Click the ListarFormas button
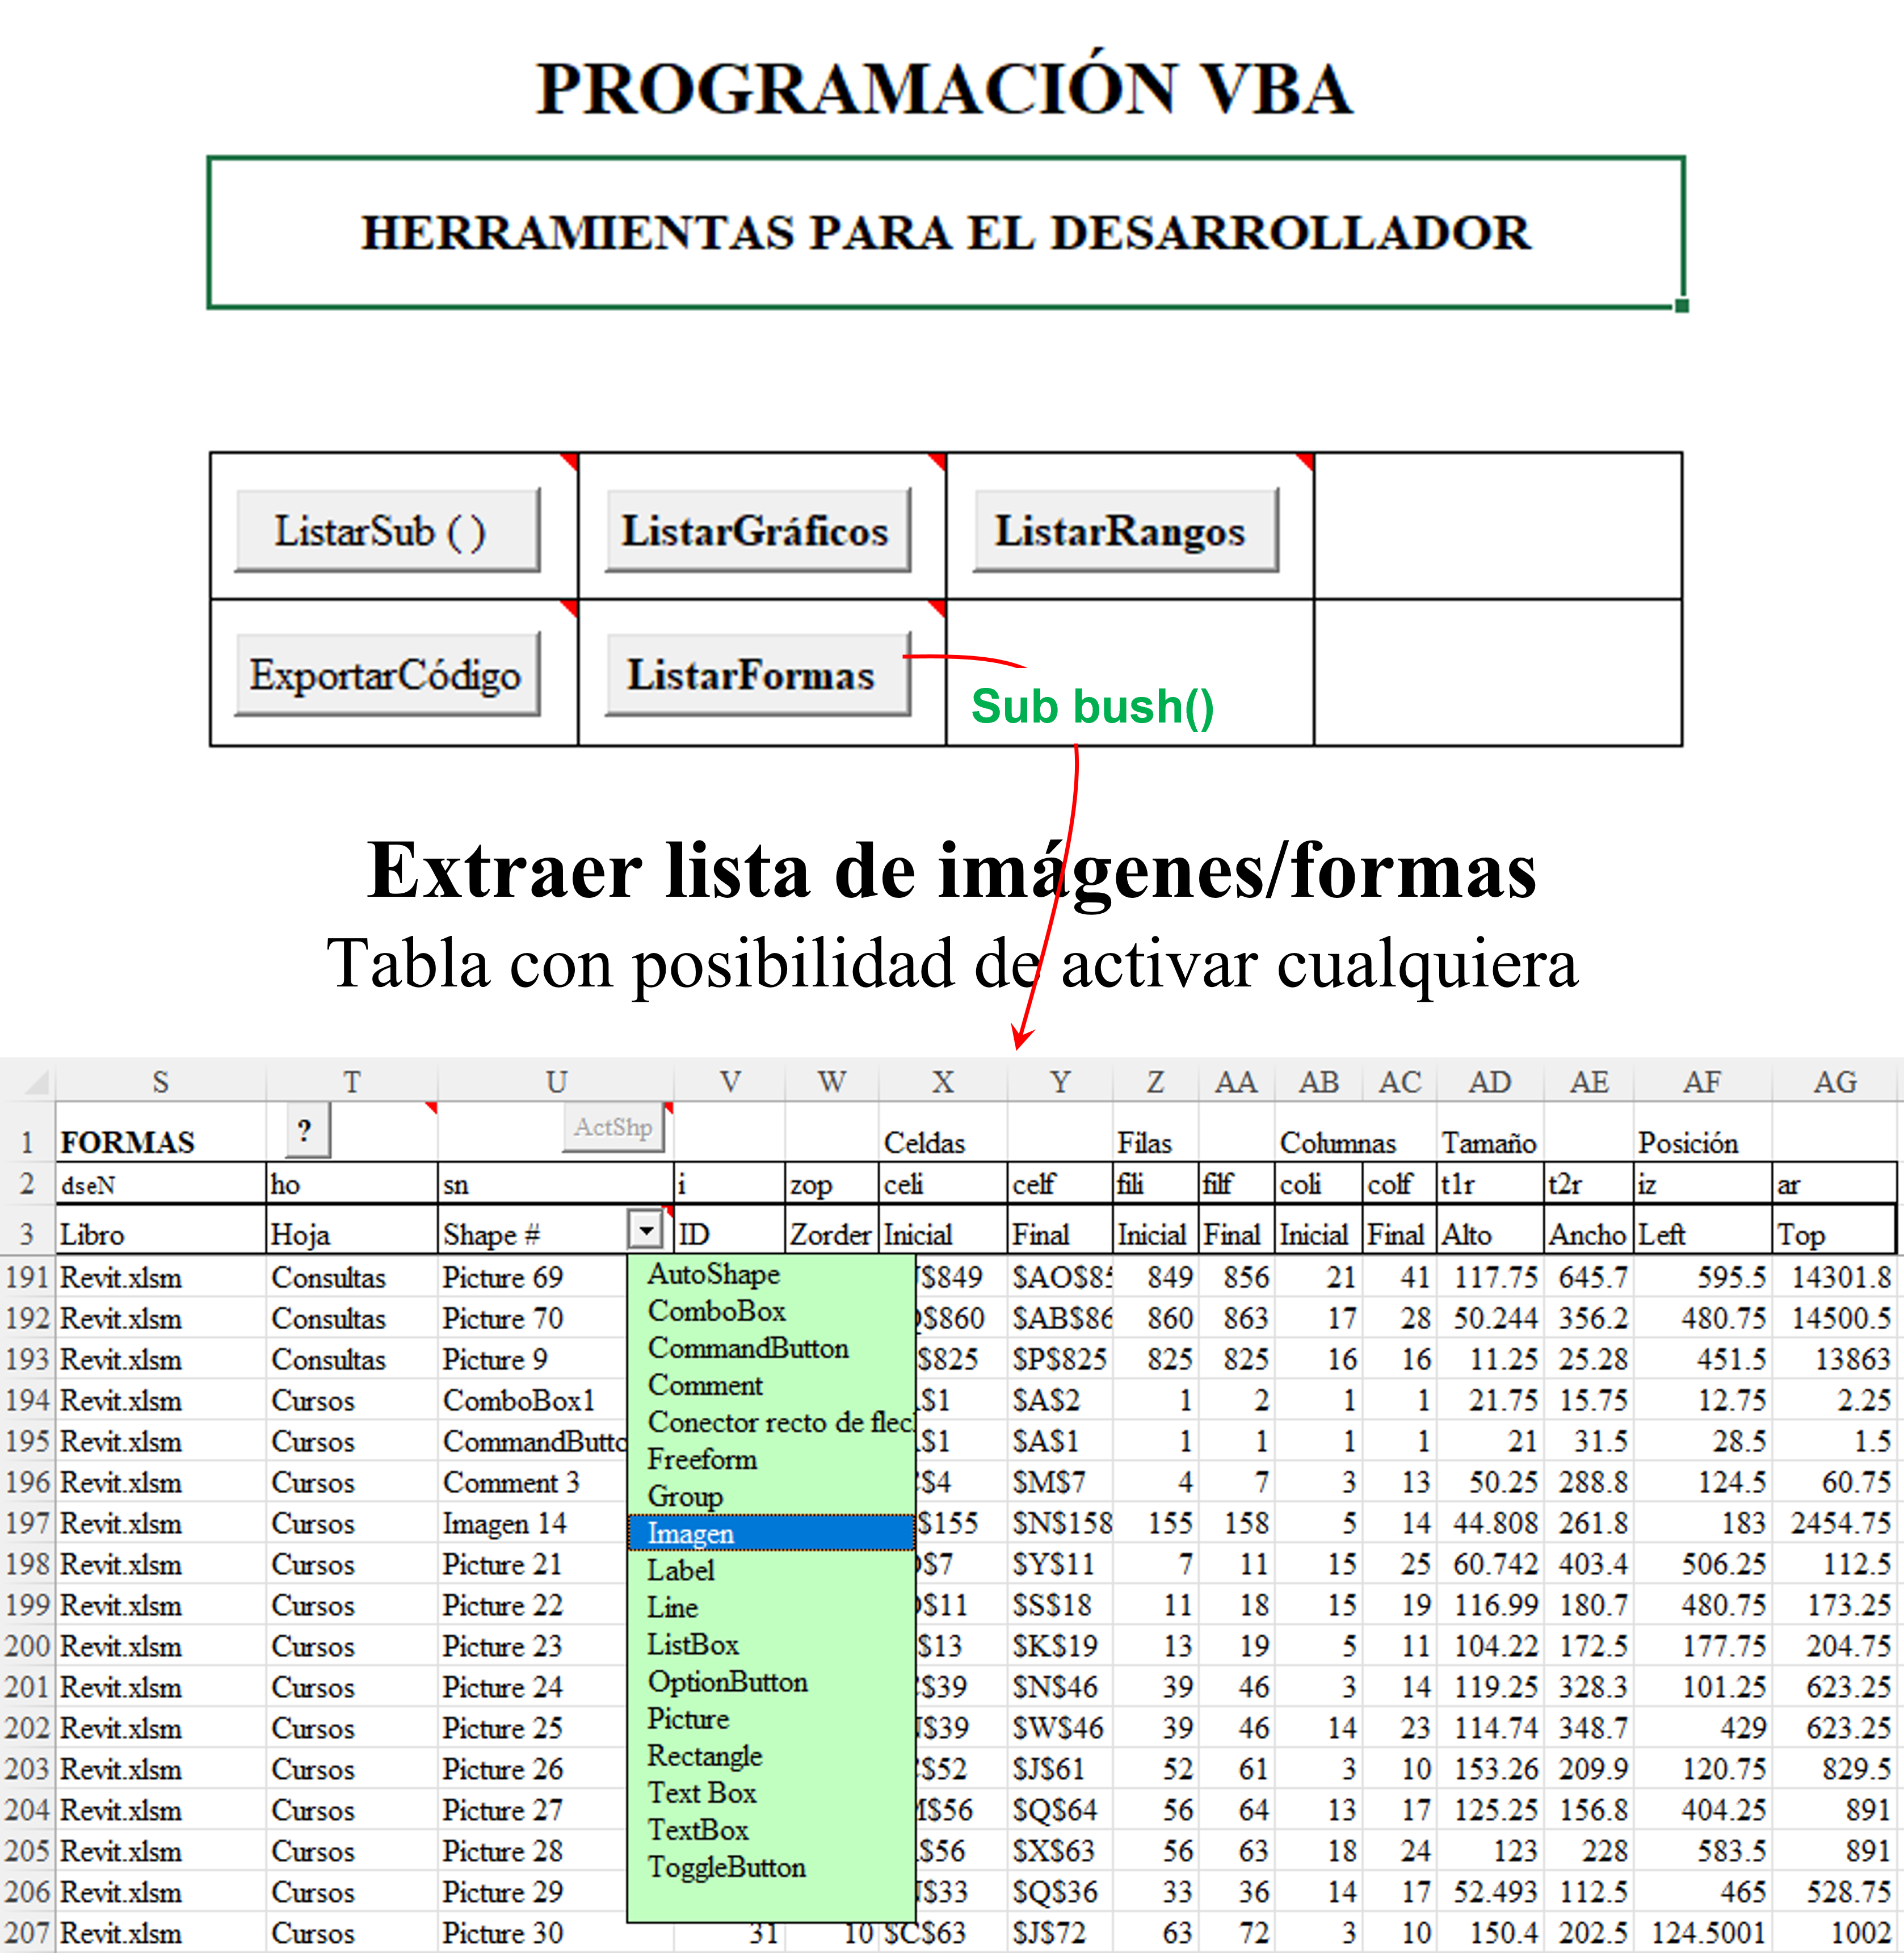The width and height of the screenshot is (1904, 1953). 758,674
